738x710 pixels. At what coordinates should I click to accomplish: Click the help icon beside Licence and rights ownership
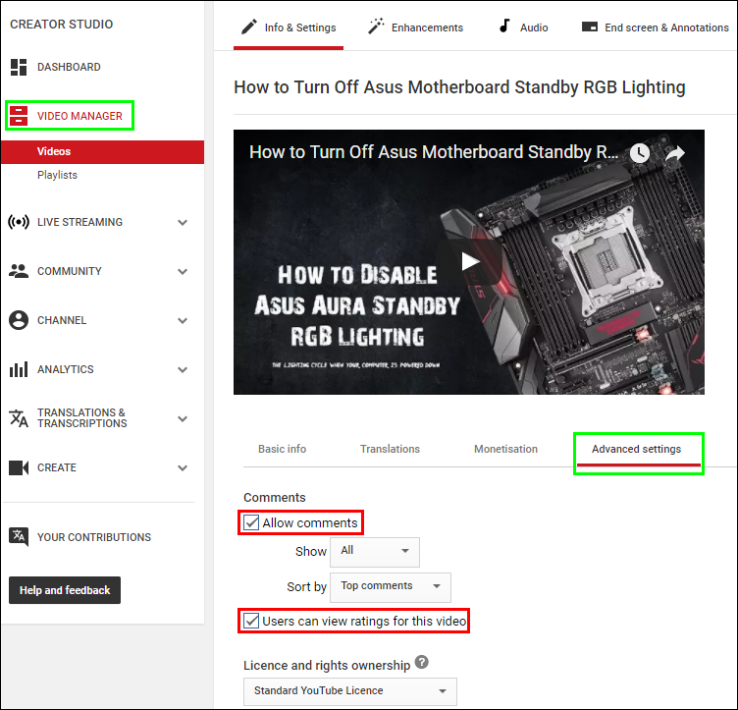coord(422,662)
